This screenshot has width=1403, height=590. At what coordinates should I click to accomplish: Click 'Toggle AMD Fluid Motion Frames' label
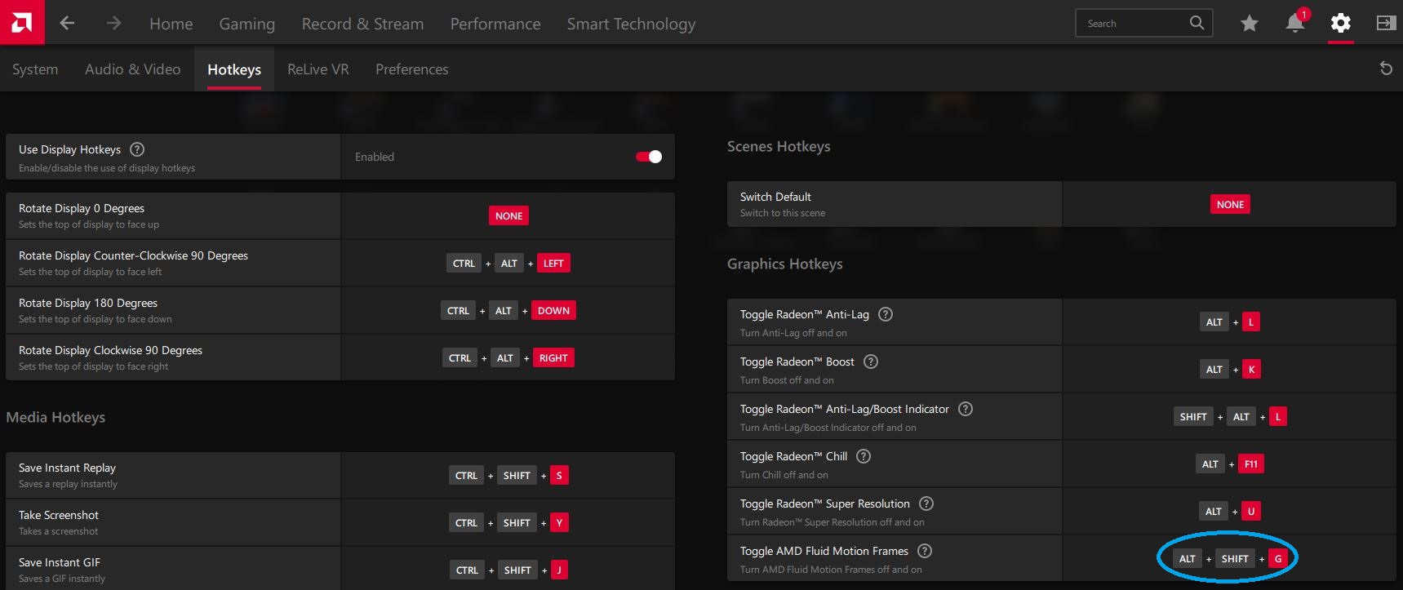click(824, 551)
